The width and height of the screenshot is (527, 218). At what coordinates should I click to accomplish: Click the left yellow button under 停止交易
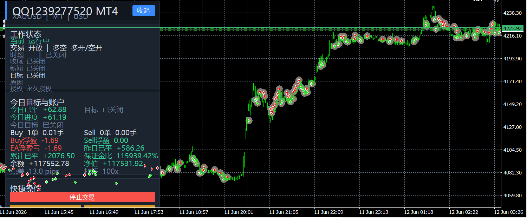pos(46,206)
